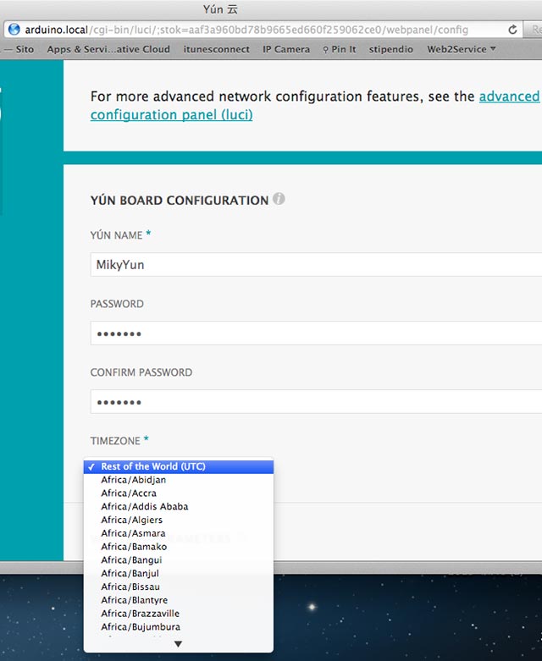Focus the Yún Name field containing MikyYun

pyautogui.click(x=315, y=265)
